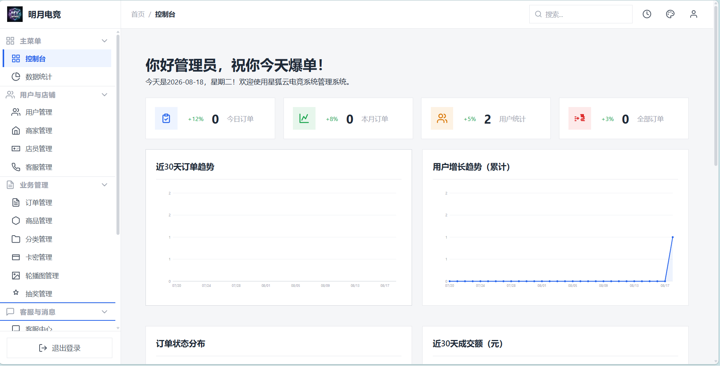Collapse the 用户与店铺 group chevron
This screenshot has width=720, height=366.
pos(105,95)
